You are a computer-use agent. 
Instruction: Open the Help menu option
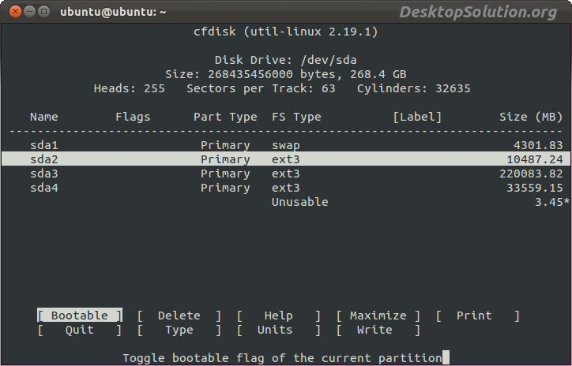click(x=278, y=316)
